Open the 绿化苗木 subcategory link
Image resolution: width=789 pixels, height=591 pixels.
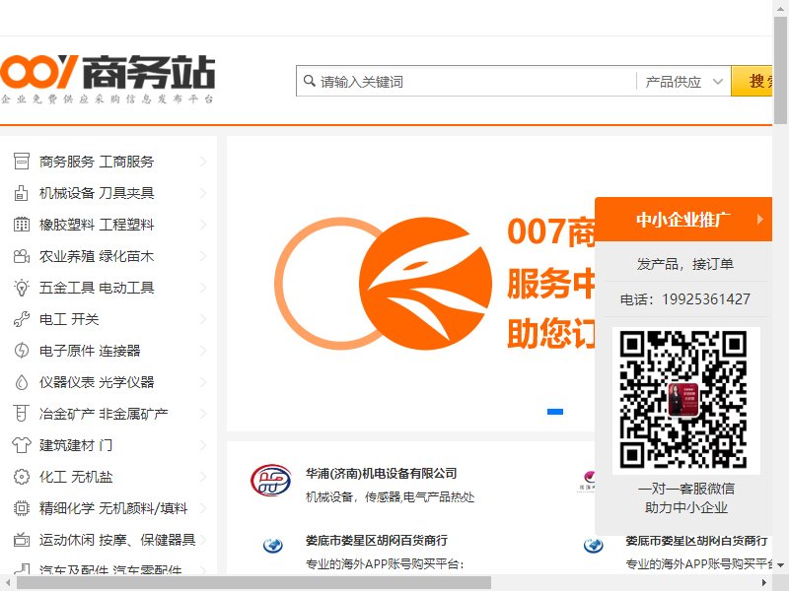[126, 256]
